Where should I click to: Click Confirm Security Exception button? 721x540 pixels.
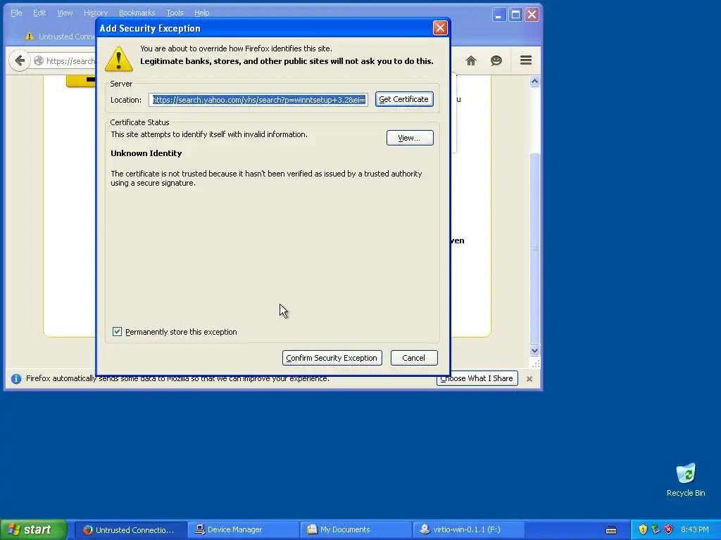coord(332,358)
